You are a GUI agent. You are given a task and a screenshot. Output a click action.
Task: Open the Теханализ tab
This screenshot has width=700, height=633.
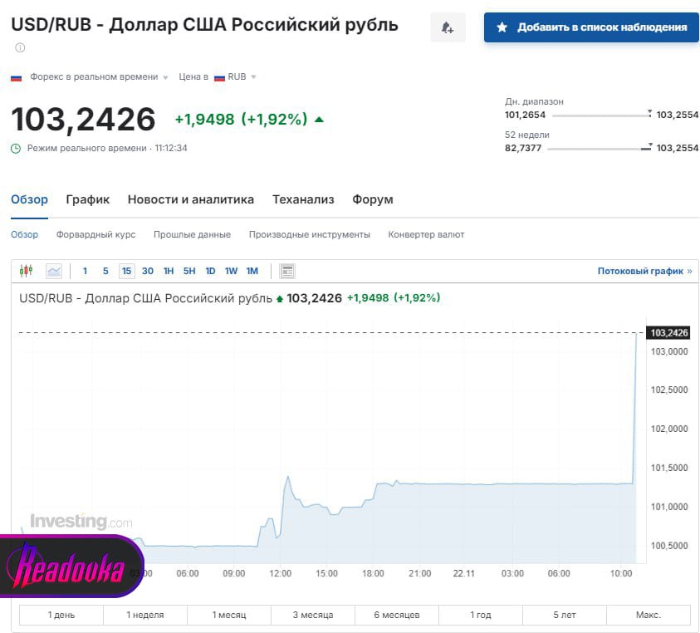[x=303, y=199]
